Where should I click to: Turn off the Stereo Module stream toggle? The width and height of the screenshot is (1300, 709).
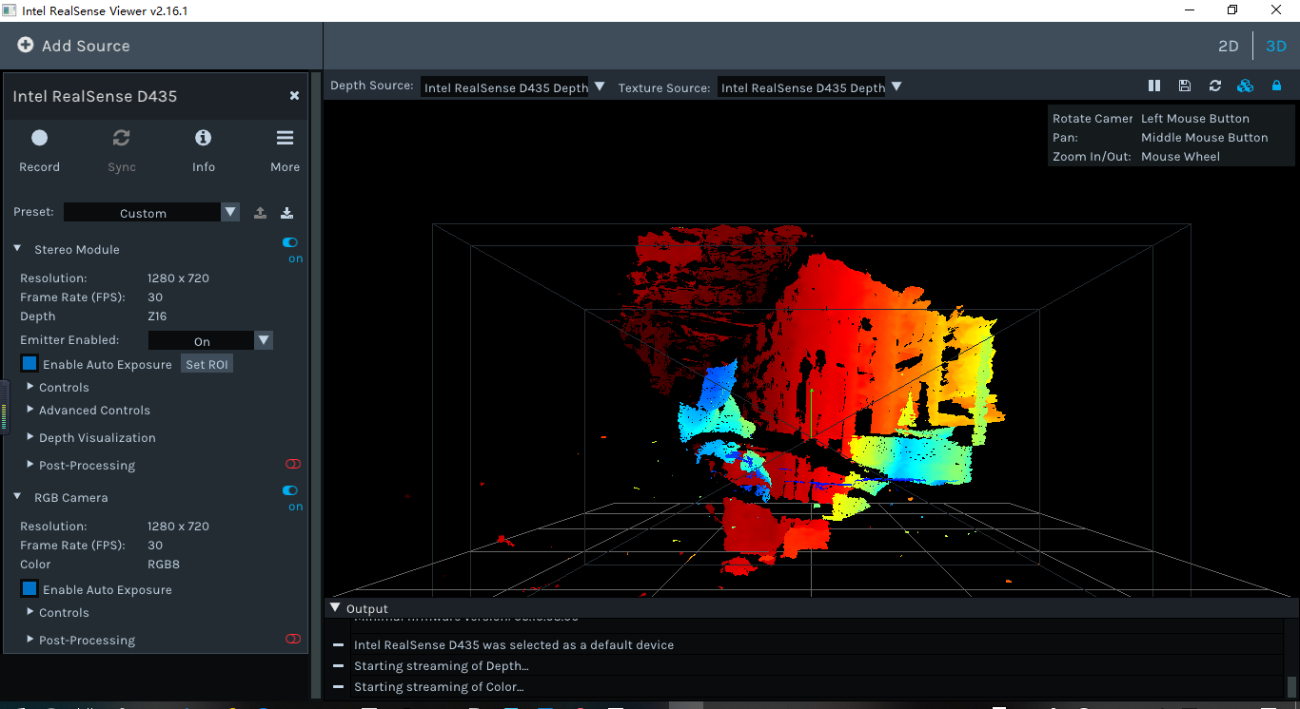click(x=290, y=242)
